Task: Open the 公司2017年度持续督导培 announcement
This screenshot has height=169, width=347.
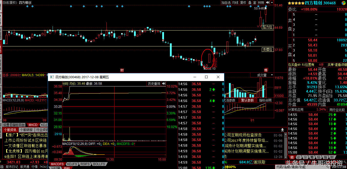Action: point(246,140)
